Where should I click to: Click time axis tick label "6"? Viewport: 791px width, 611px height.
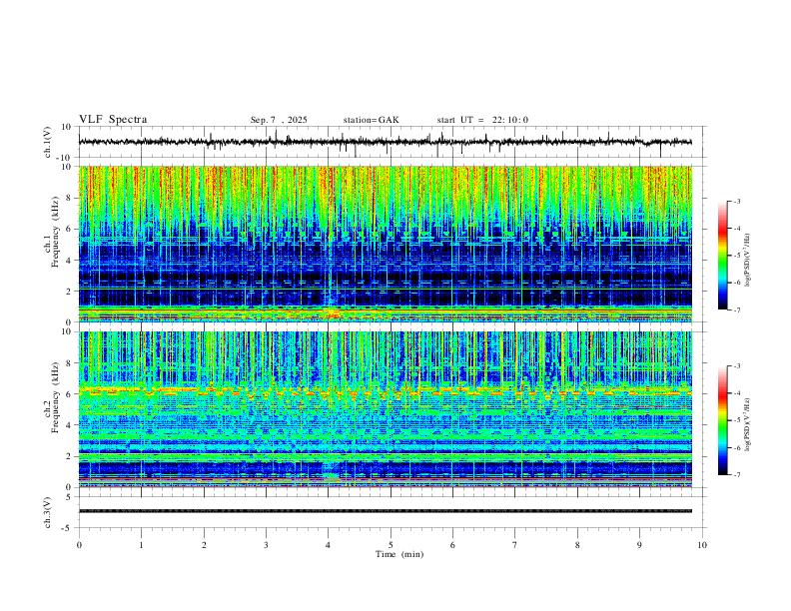[x=453, y=545]
